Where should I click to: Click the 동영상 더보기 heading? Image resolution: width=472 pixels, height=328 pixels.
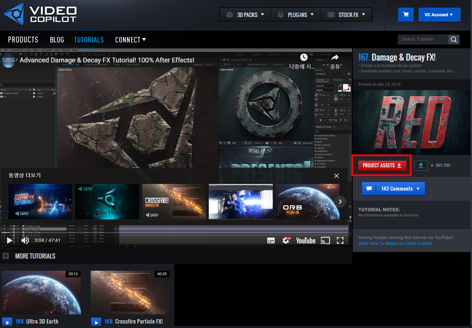click(25, 175)
